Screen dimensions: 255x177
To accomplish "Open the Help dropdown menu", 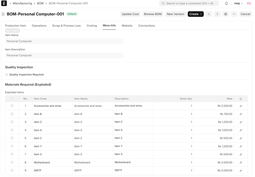I will point(238,4).
